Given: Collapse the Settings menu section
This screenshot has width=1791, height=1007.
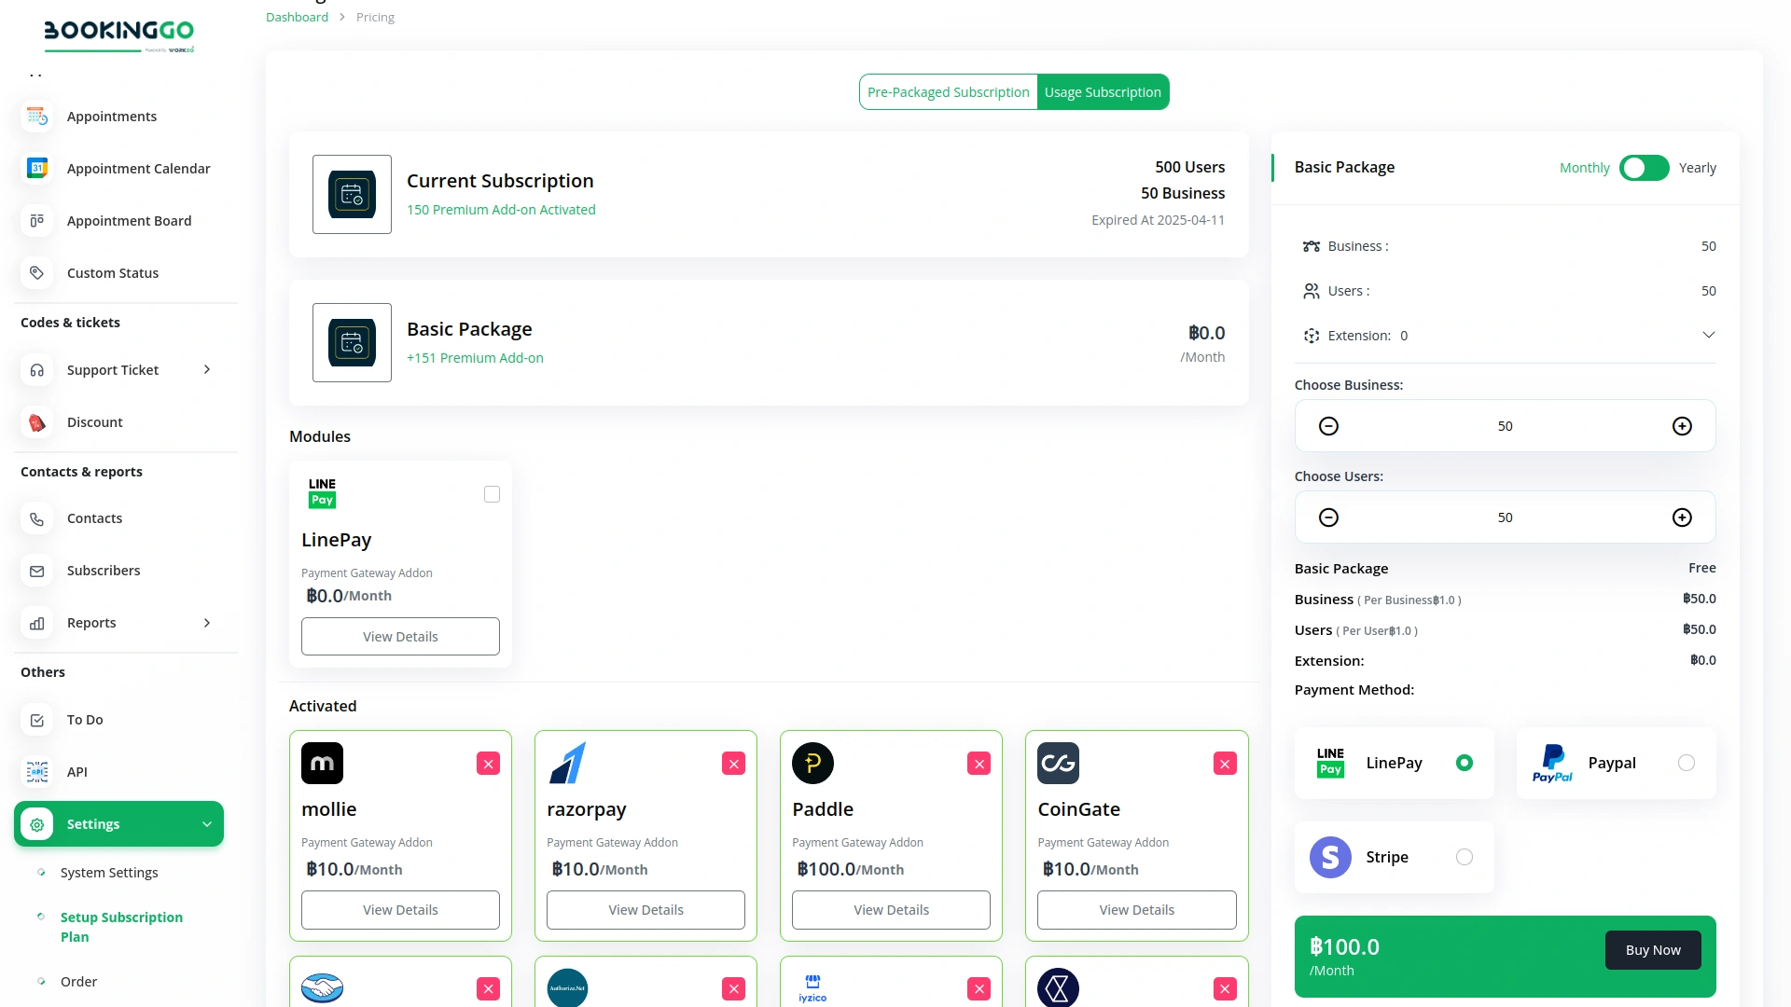Looking at the screenshot, I should (207, 824).
